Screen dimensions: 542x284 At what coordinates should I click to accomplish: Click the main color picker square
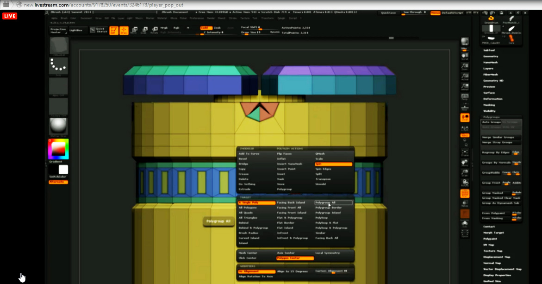click(x=58, y=149)
